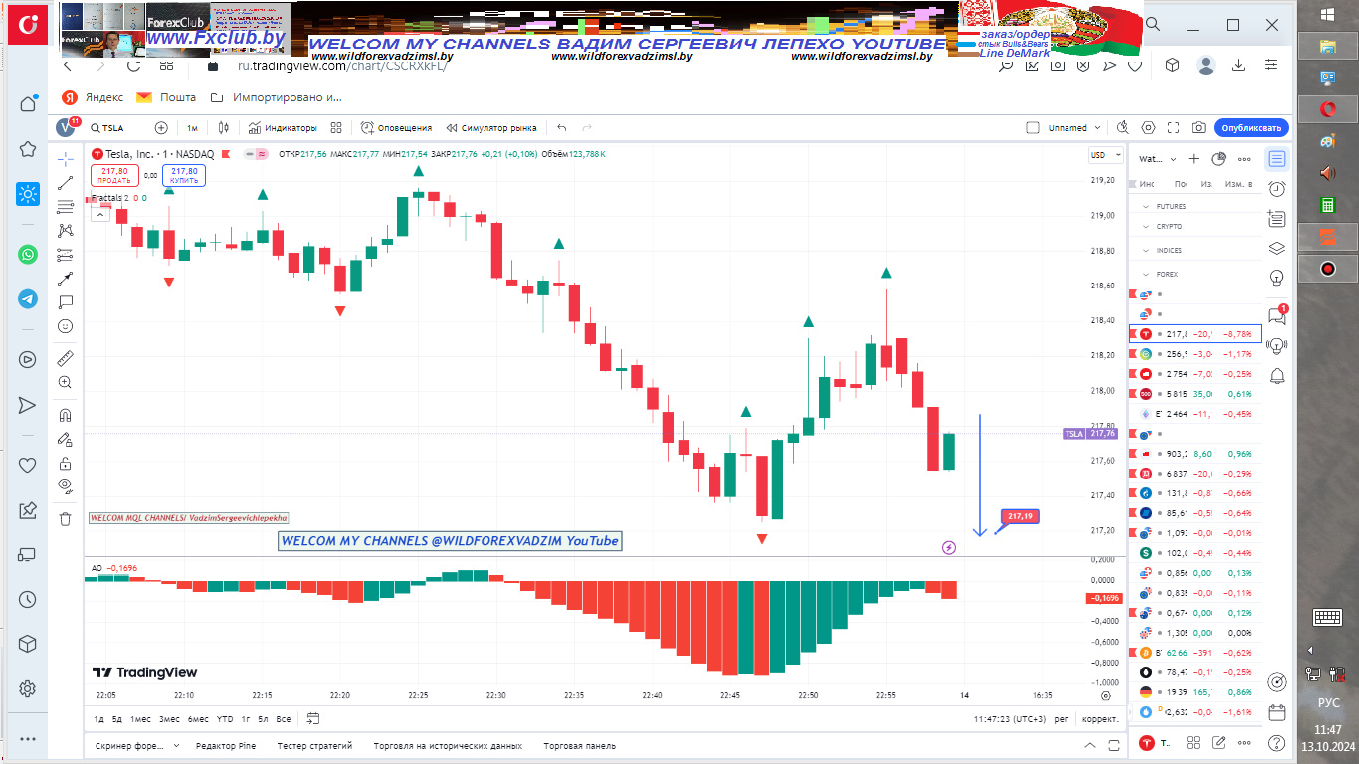Select the trend line drawing tool
This screenshot has width=1359, height=764.
click(65, 183)
